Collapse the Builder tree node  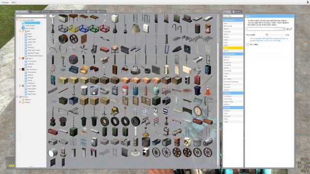pos(20,31)
